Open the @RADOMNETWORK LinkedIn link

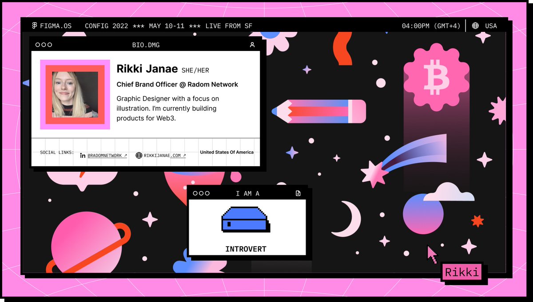[107, 156]
